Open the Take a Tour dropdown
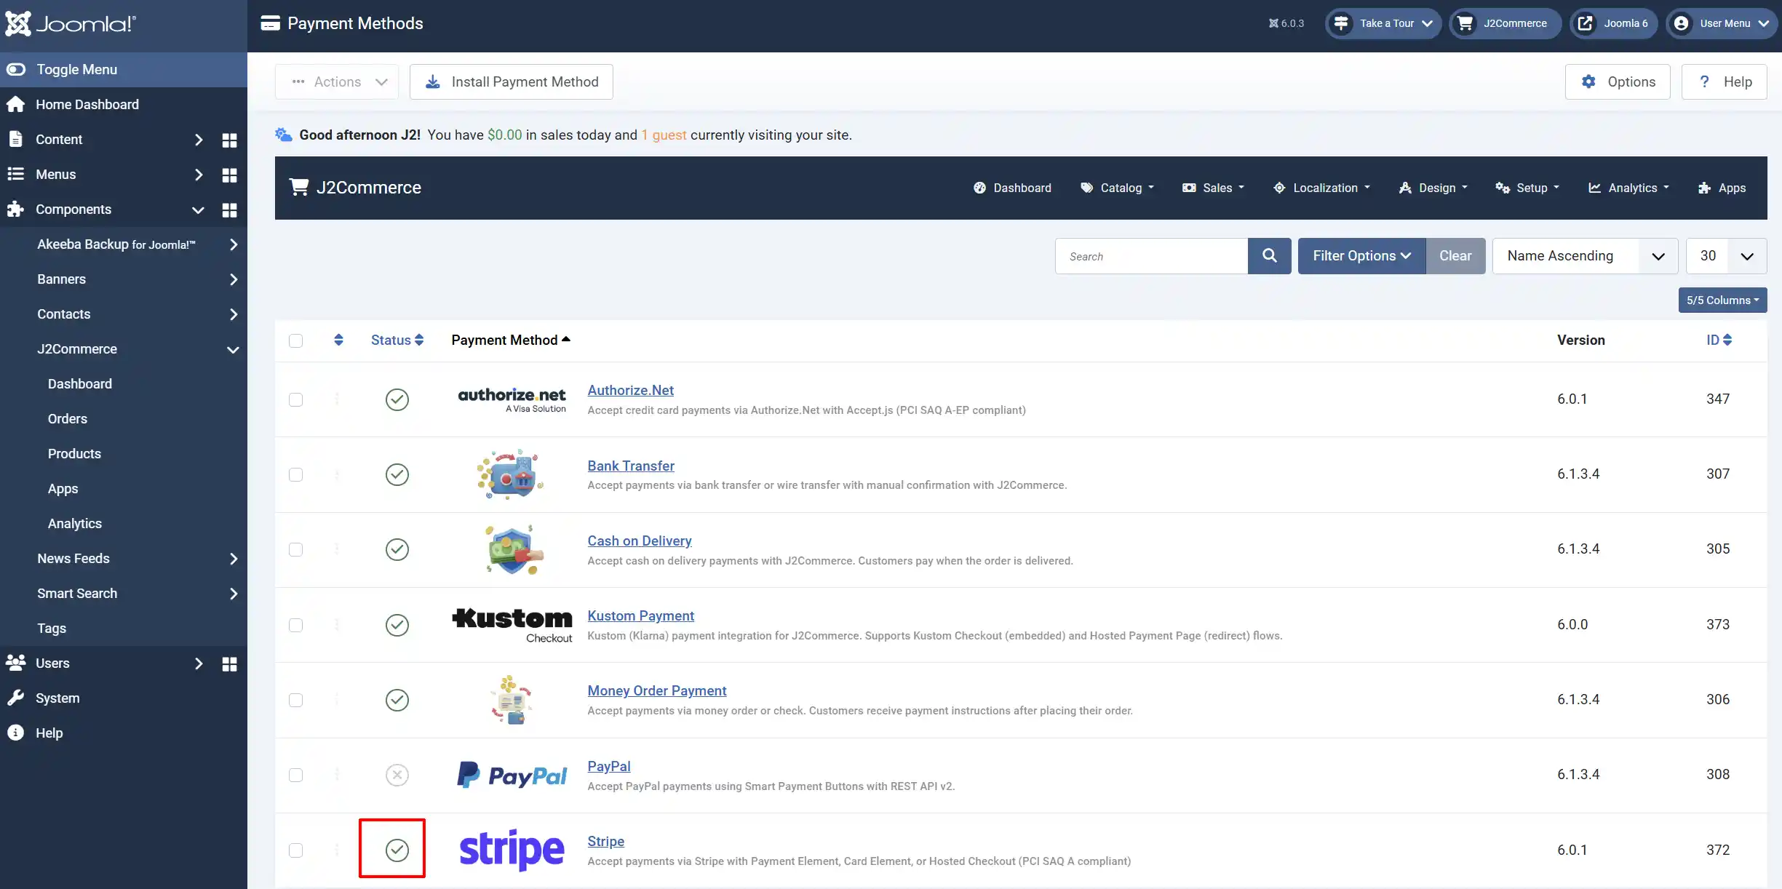 pos(1383,23)
